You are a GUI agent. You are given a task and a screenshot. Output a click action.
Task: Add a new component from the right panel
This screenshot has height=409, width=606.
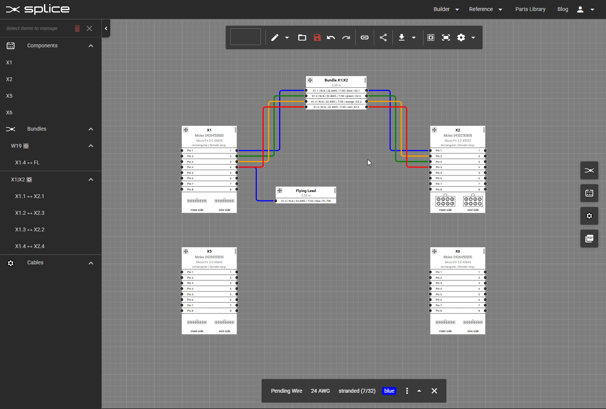(x=589, y=193)
